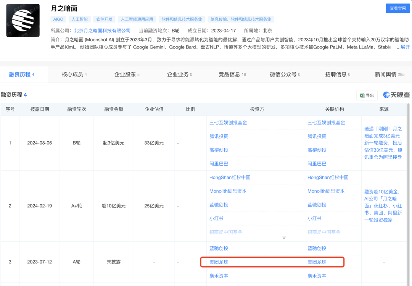Select the 人工智能 tag

click(80, 19)
